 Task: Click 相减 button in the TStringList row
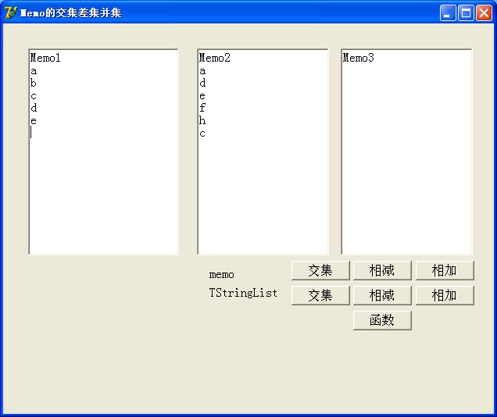pos(382,295)
